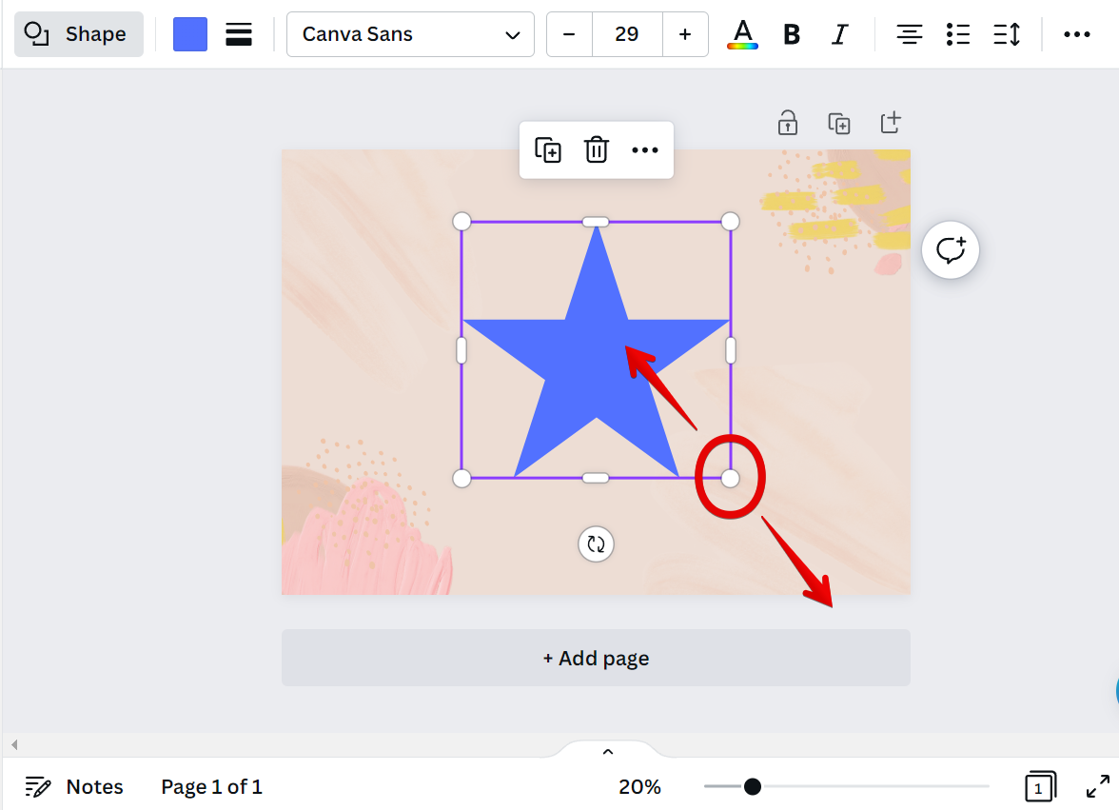Open the border style options icon
The height and width of the screenshot is (810, 1119).
pyautogui.click(x=239, y=34)
